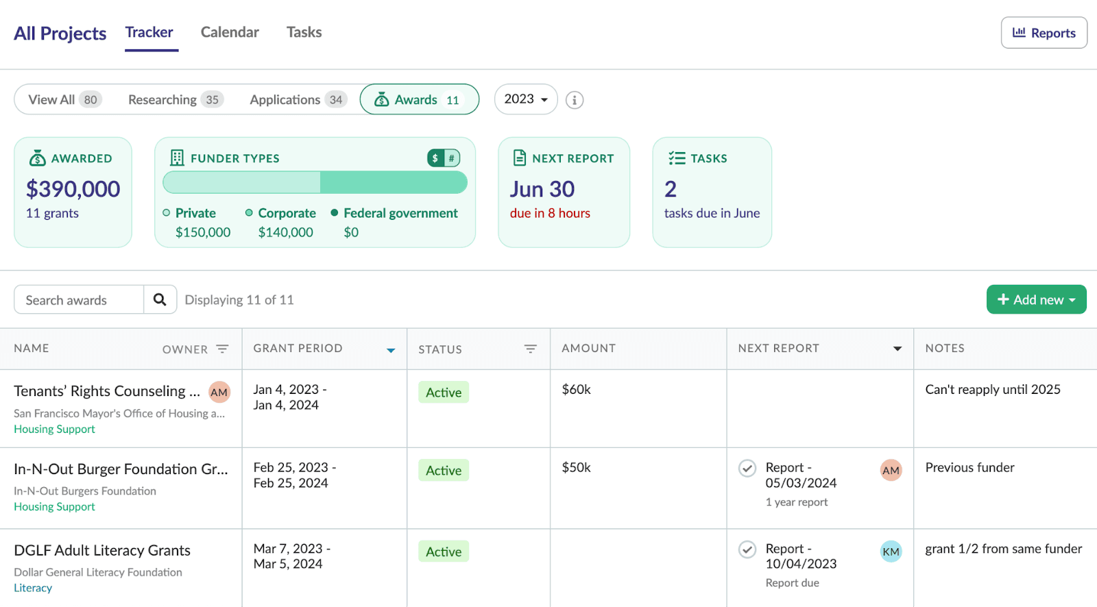Screen dimensions: 1097x607
Task: Open DGLF Adult Literacy Grants
Action: (x=102, y=550)
